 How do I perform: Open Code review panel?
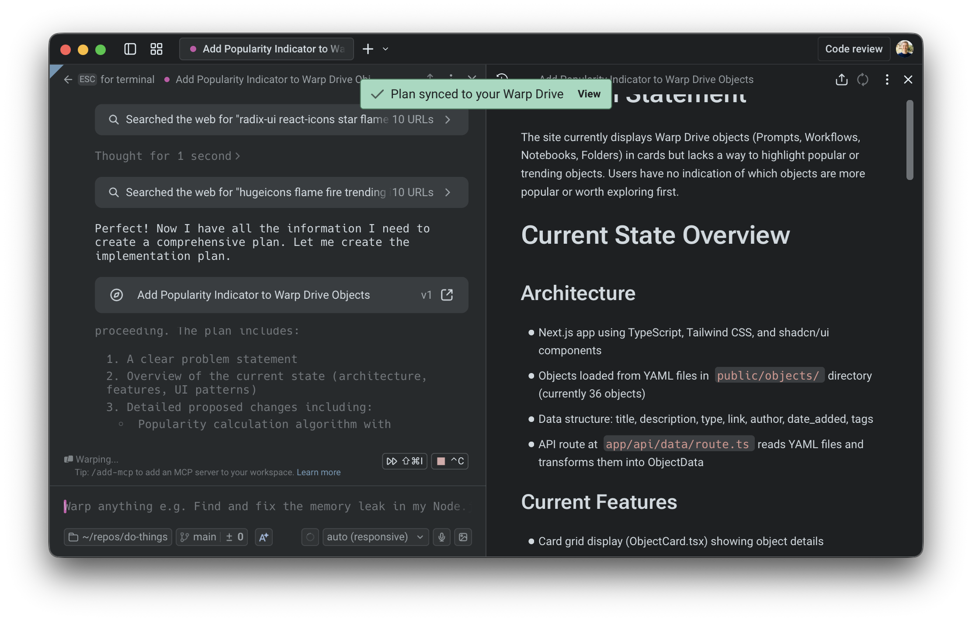click(x=853, y=49)
